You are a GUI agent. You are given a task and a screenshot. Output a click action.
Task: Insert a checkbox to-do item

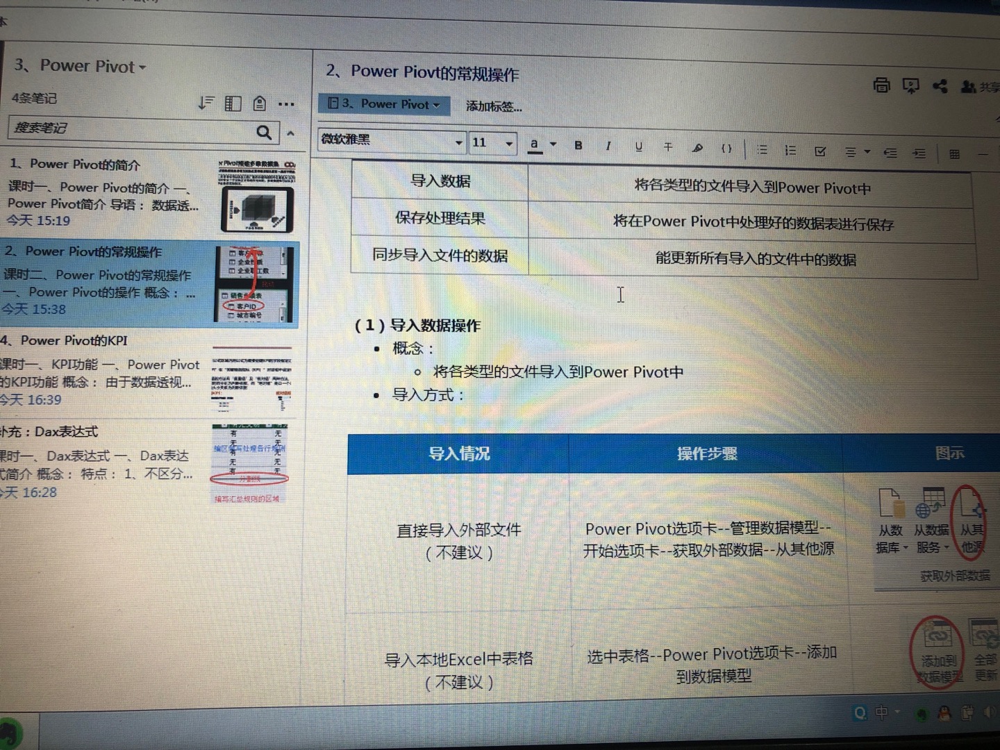pyautogui.click(x=820, y=151)
